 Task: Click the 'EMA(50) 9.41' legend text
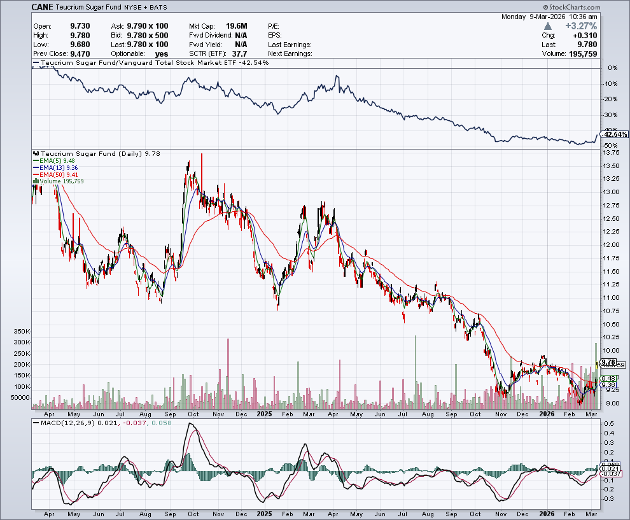59,175
